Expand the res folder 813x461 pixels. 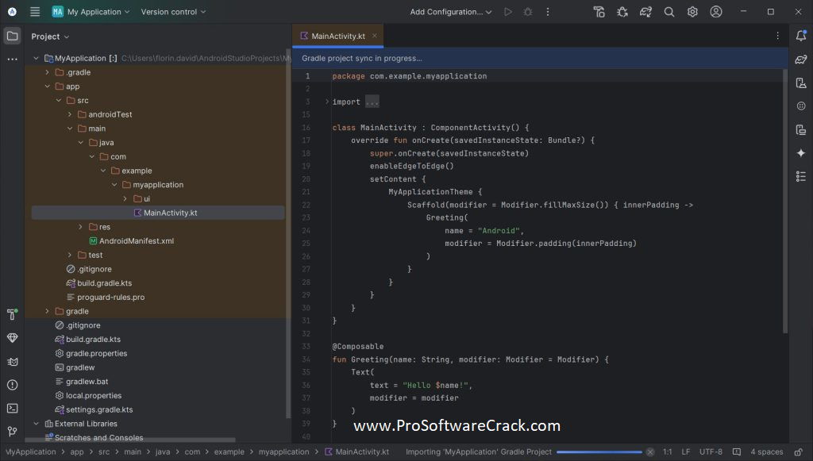(x=80, y=227)
